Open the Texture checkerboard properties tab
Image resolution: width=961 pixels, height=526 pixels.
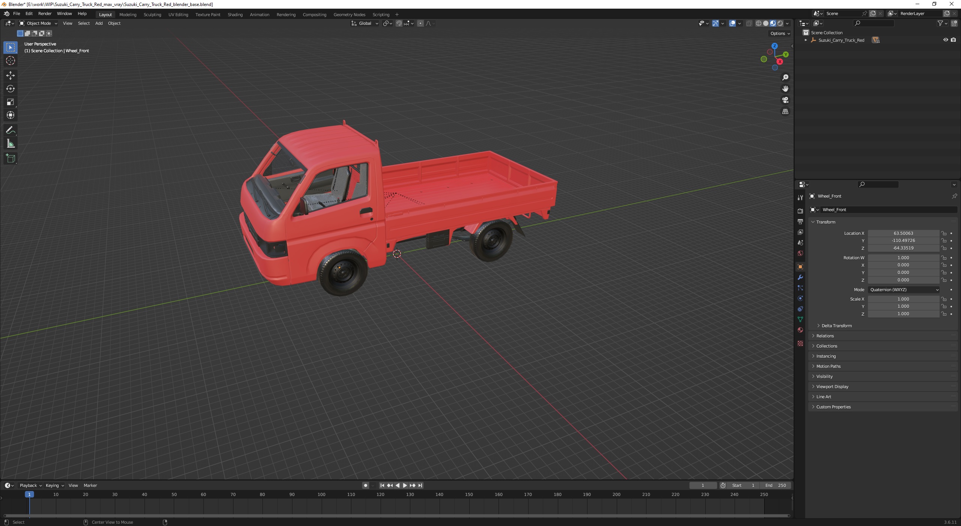point(800,343)
